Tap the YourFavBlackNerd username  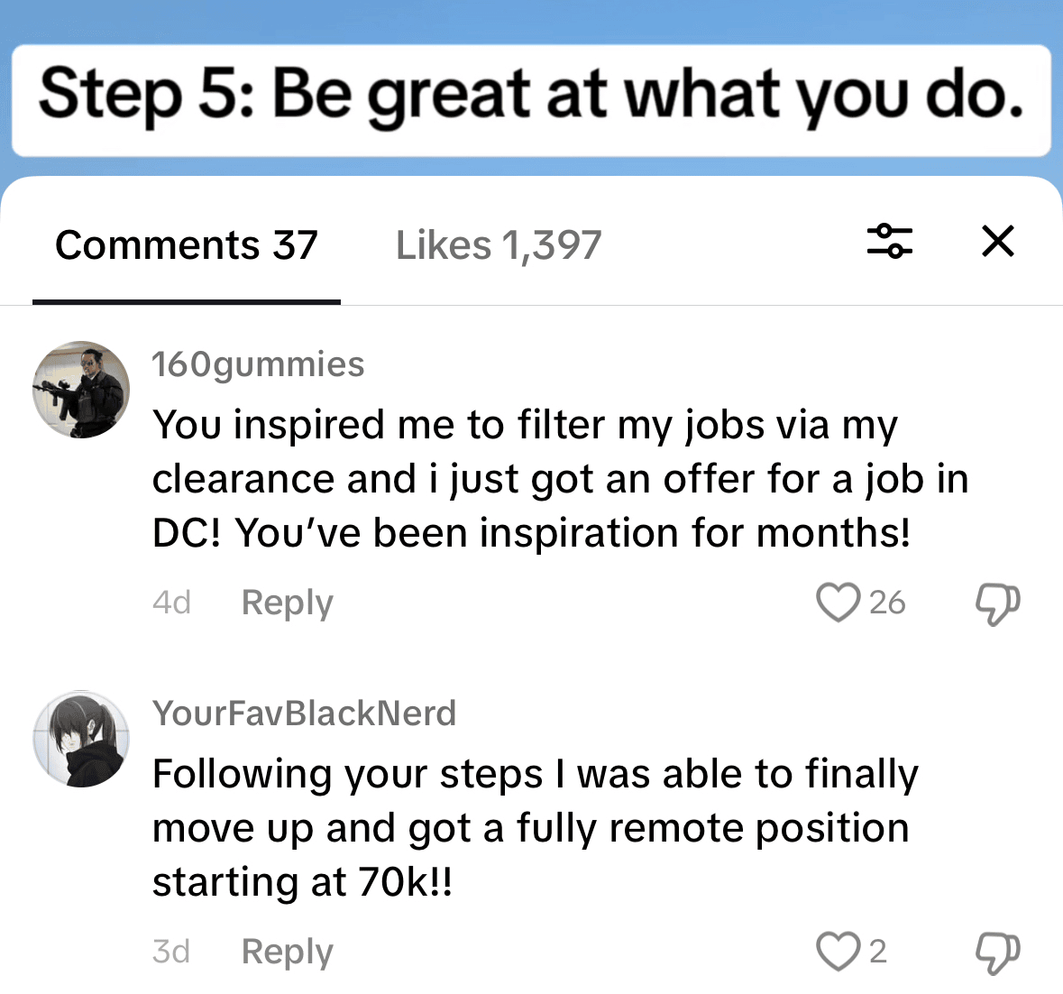(x=304, y=713)
